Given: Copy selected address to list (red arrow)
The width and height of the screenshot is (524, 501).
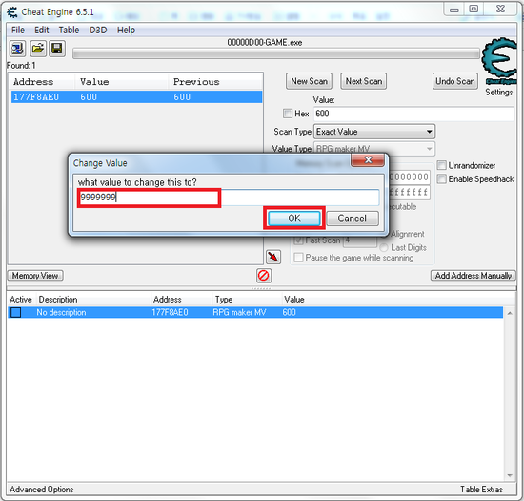Looking at the screenshot, I should 273,257.
